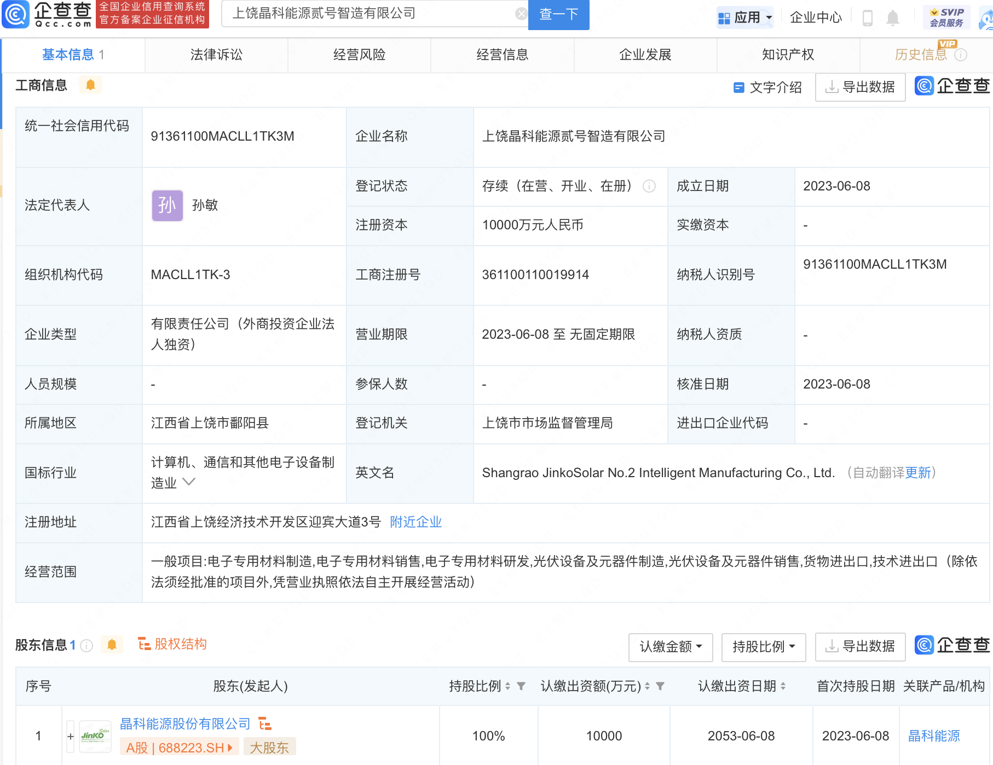Click the Qcc logo in the header
Screen dimensions: 993x765
[x=47, y=14]
